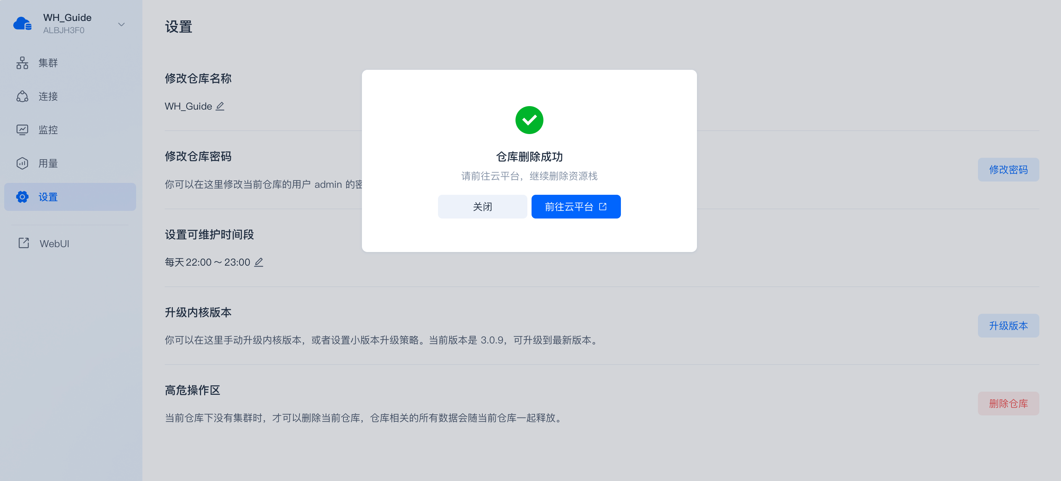Click external-link icon on 前往云平台 button
Image resolution: width=1061 pixels, height=481 pixels.
click(x=603, y=207)
